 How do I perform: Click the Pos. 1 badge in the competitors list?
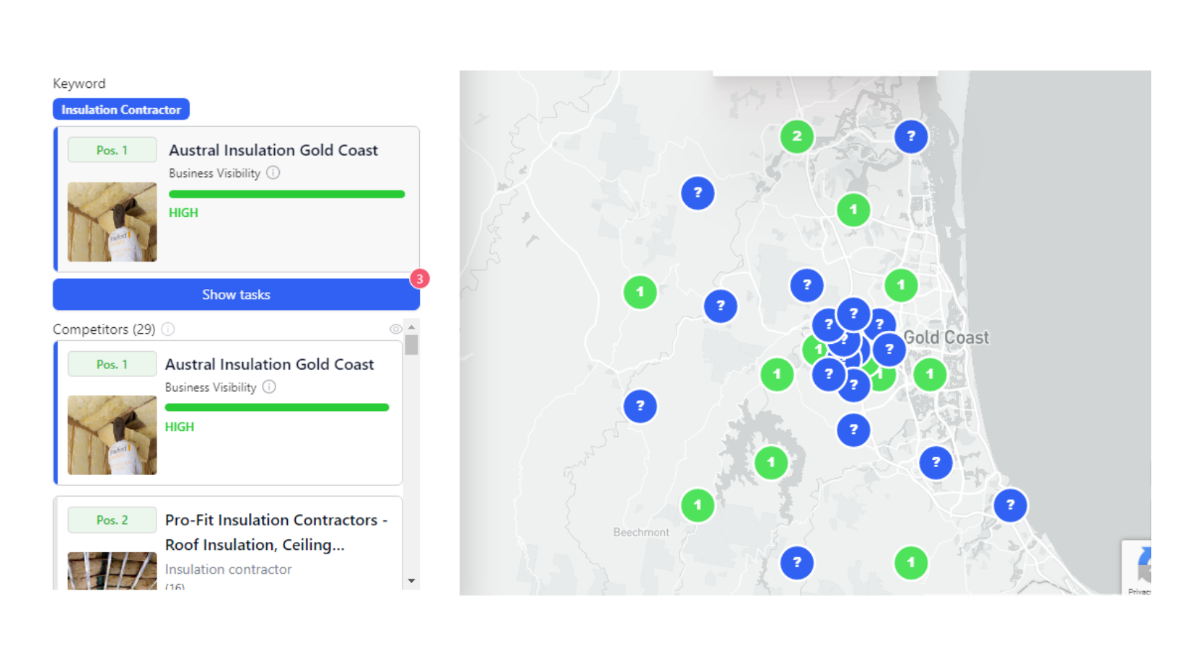(x=112, y=364)
